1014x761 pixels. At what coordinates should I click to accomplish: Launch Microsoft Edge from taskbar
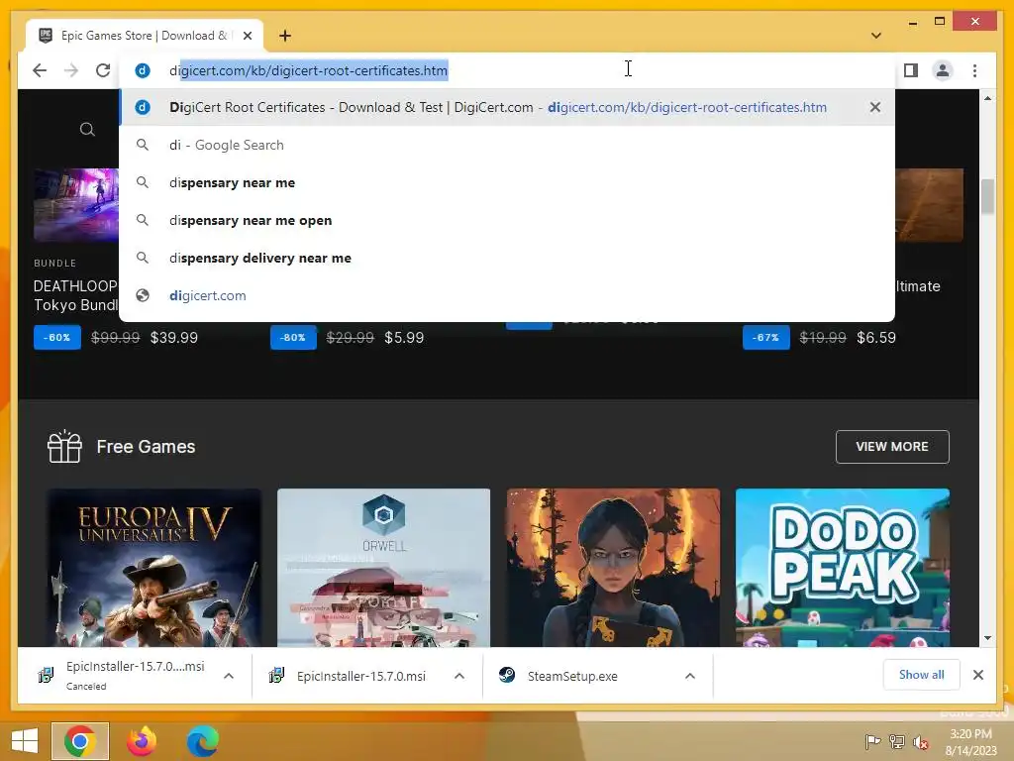202,741
